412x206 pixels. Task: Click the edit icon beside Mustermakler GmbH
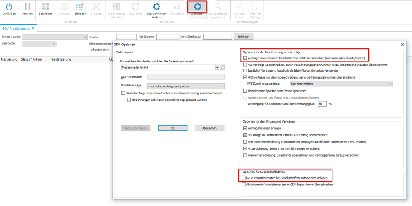point(222,68)
